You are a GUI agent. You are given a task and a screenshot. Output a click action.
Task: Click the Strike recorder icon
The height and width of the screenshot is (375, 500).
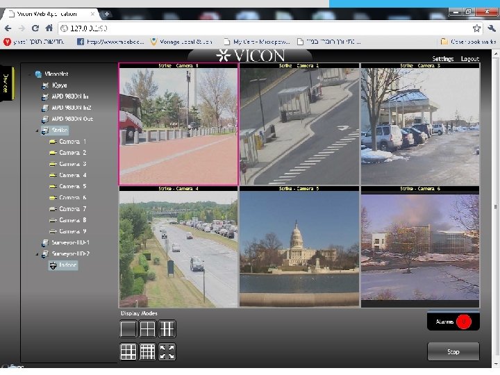[45, 130]
